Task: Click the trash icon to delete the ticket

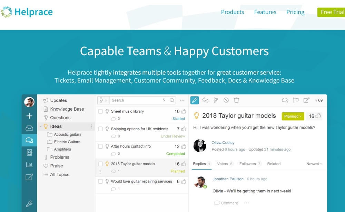Action: (x=236, y=100)
